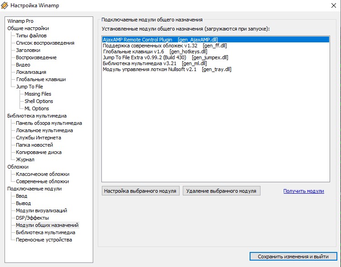Open DSP/Эффекты plugins page
This screenshot has width=341, height=267.
[32, 218]
